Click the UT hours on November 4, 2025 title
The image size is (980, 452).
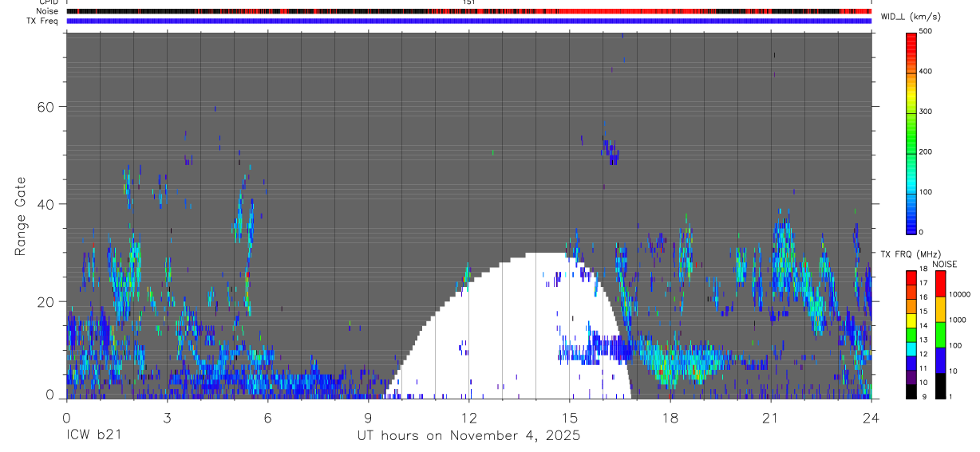tap(468, 436)
